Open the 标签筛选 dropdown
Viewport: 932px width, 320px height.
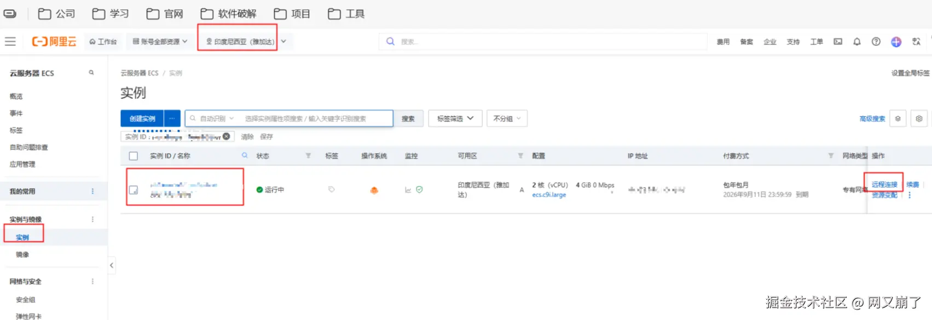tap(455, 118)
